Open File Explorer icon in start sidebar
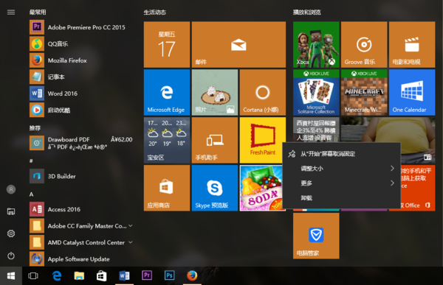Image resolution: width=443 pixels, height=285 pixels. (11, 211)
